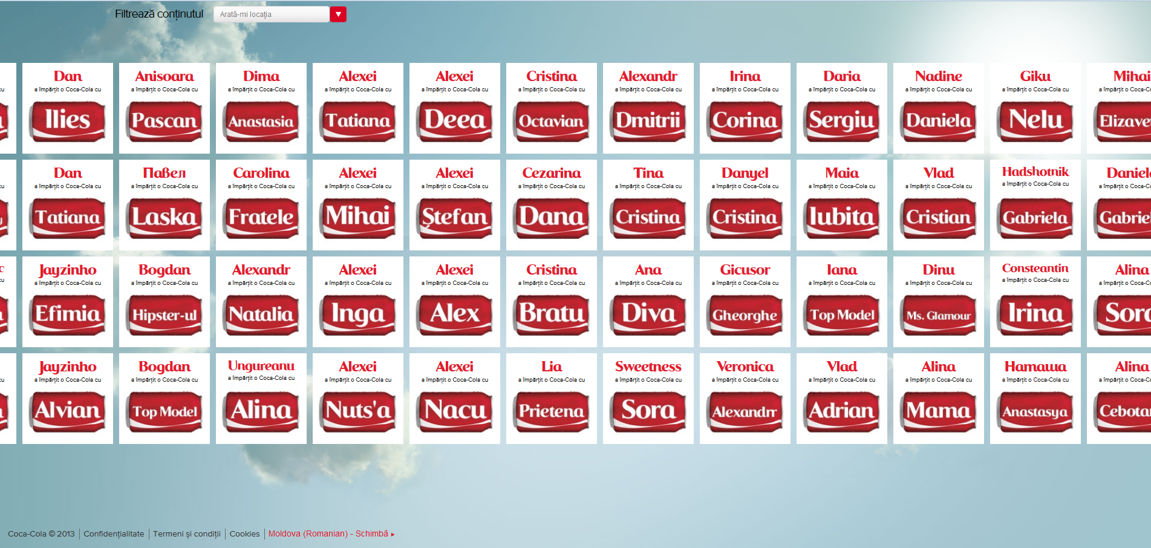Select the Alexei and Mihai card
The image size is (1151, 548).
click(x=358, y=205)
